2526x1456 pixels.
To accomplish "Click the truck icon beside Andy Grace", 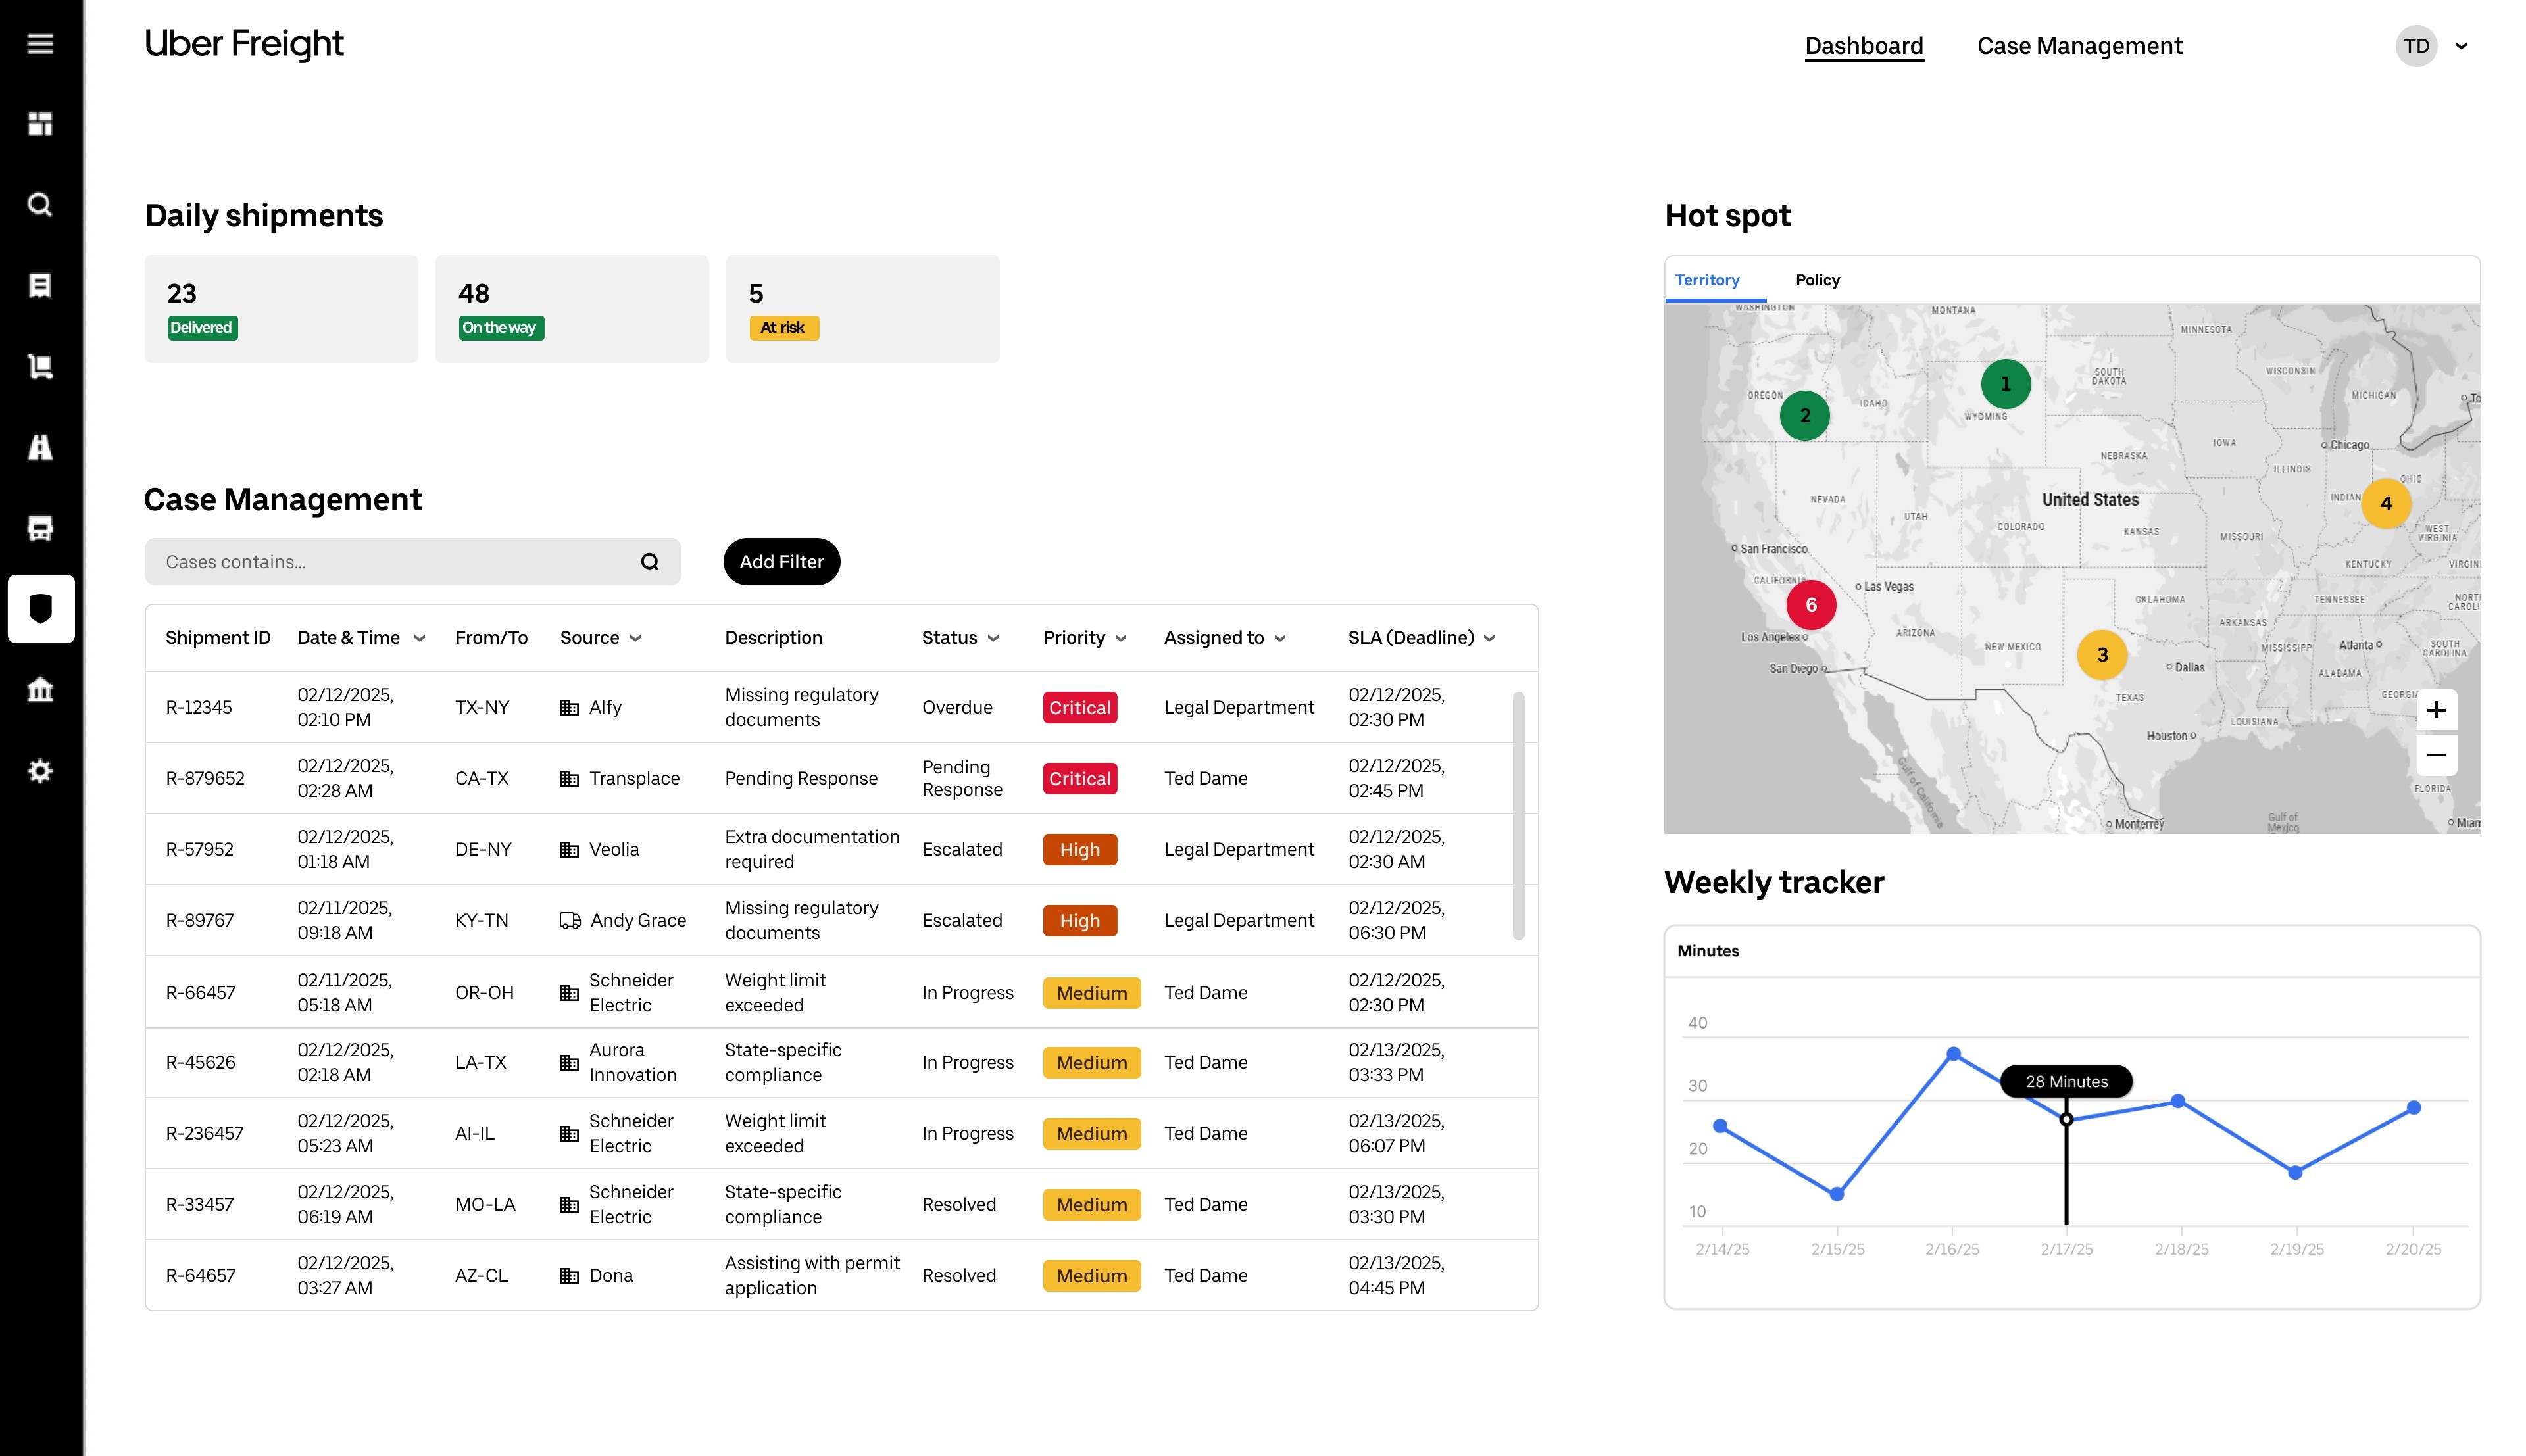I will click(570, 920).
